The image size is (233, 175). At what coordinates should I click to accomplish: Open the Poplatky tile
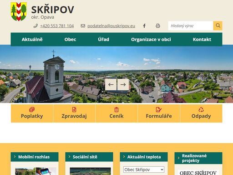tap(32, 113)
